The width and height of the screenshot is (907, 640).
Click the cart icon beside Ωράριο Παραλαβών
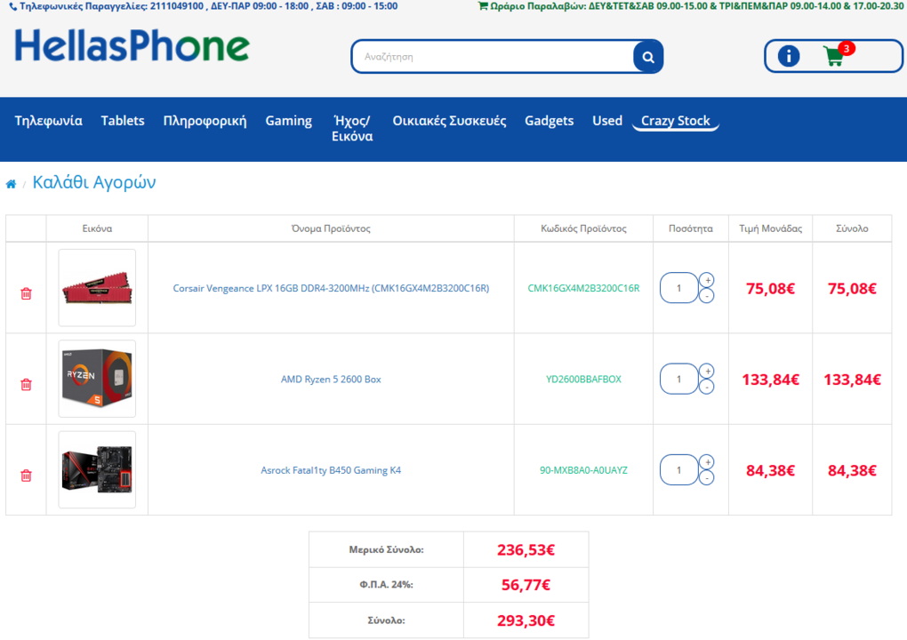[x=483, y=6]
